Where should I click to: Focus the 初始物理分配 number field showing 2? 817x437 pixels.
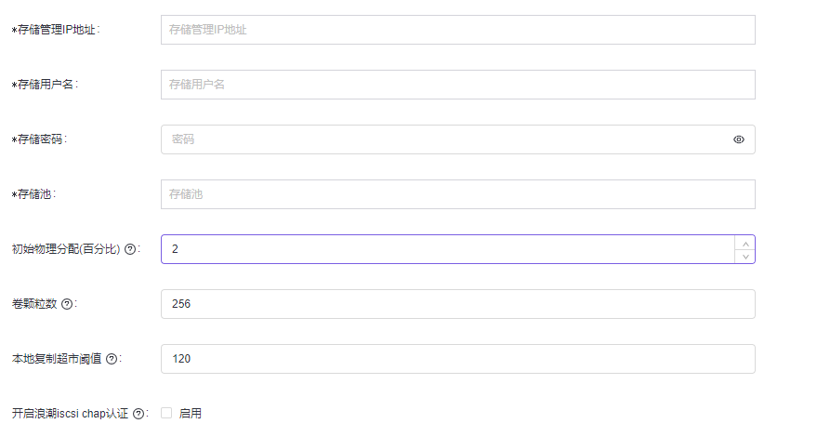(446, 249)
